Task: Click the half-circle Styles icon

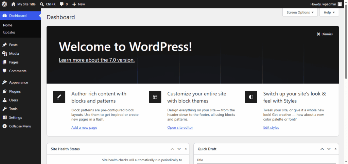Action: pos(251,97)
